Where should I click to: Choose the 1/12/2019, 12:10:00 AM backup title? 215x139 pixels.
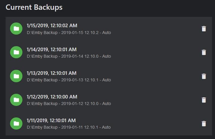point(52,97)
